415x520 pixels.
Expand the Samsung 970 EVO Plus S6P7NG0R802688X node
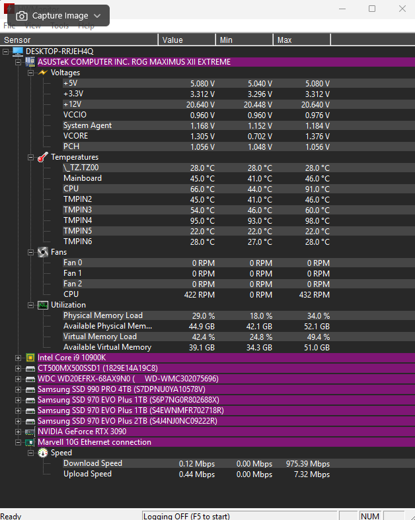click(x=19, y=401)
